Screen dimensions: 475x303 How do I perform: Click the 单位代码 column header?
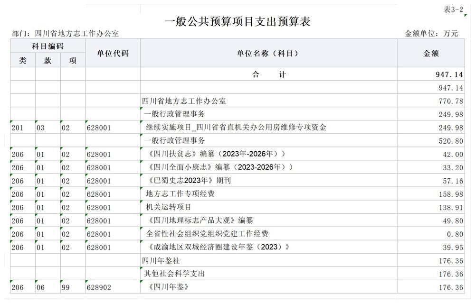pos(112,54)
